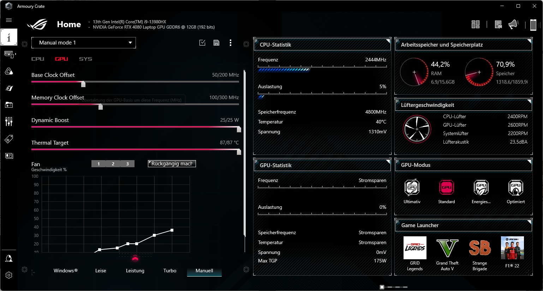
Task: Click the Thermal Target slider handle
Action: [x=239, y=151]
